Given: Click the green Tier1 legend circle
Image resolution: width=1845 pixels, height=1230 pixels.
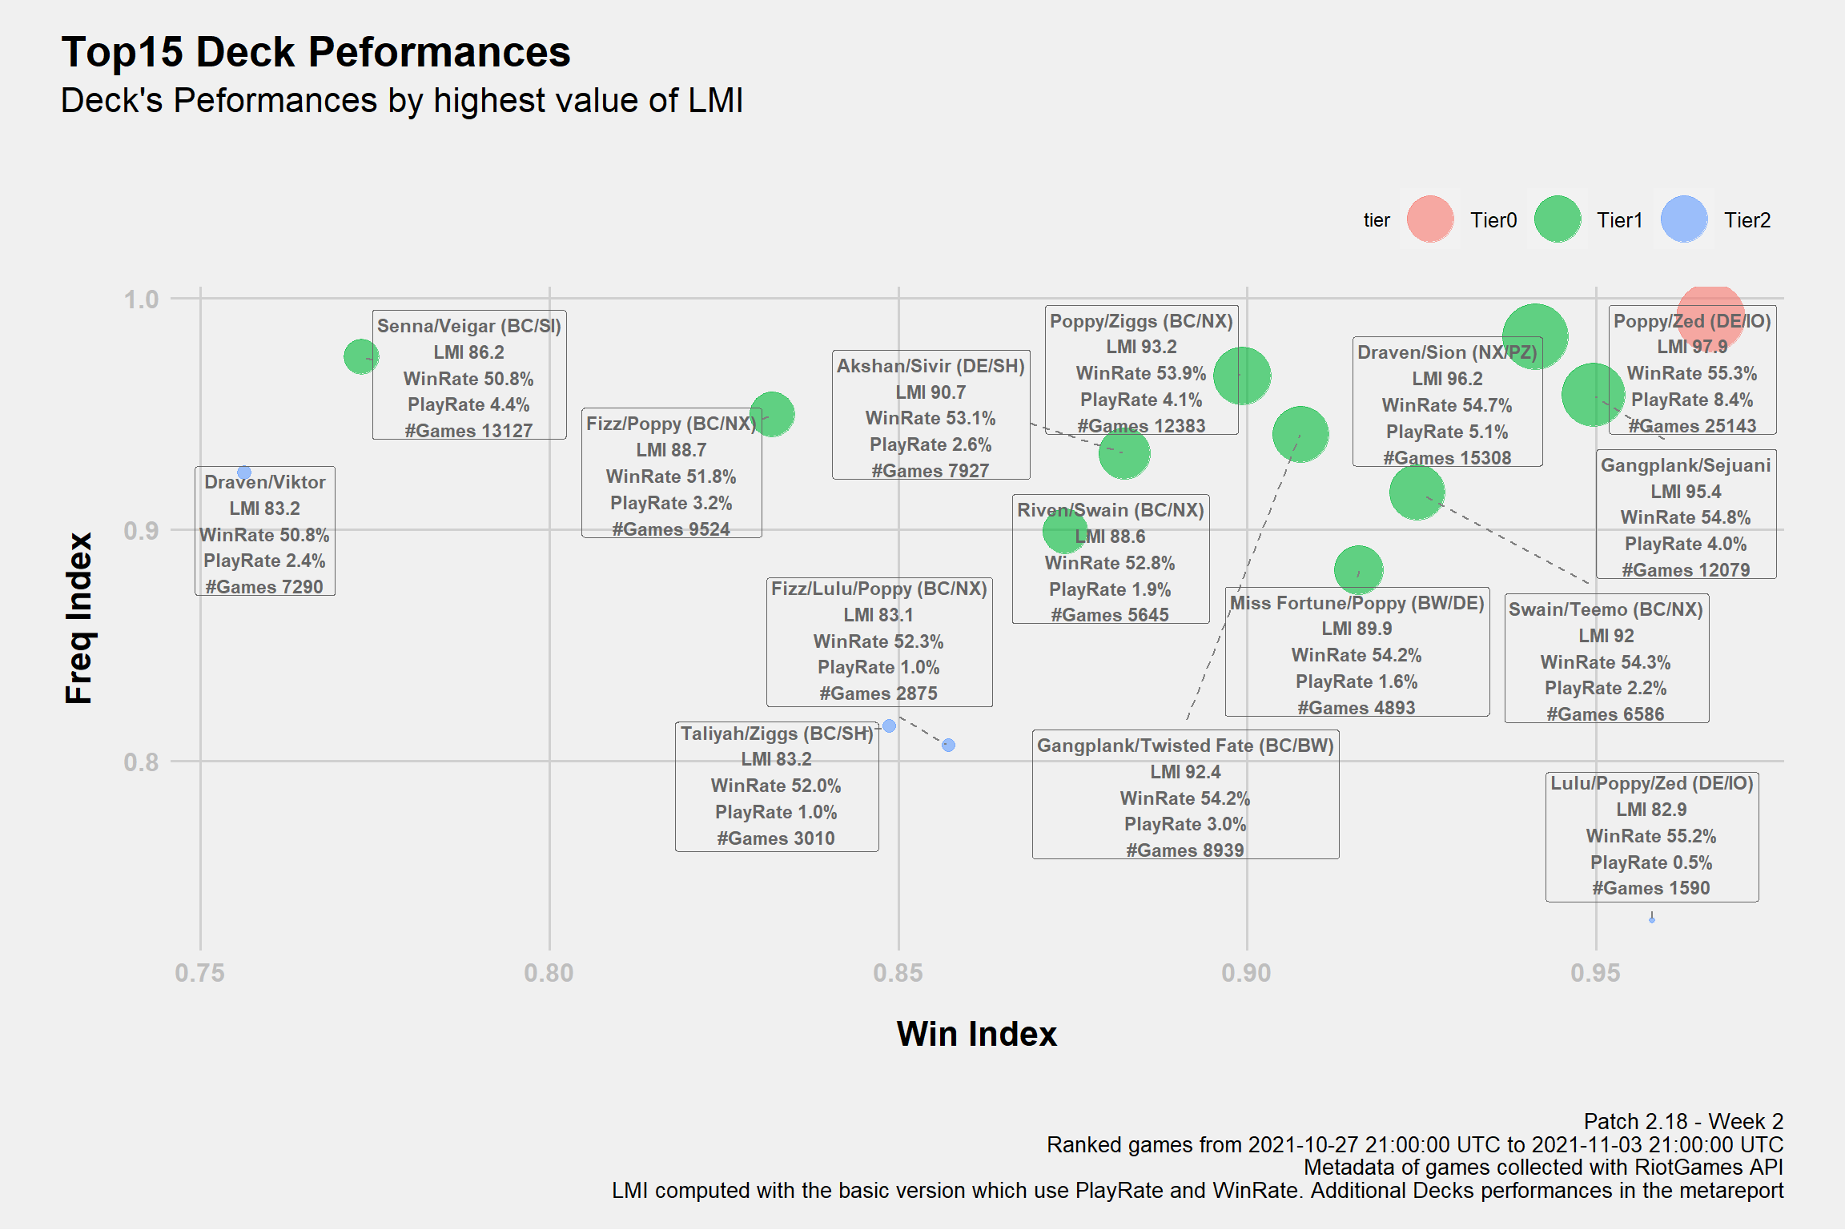Looking at the screenshot, I should (x=1557, y=219).
